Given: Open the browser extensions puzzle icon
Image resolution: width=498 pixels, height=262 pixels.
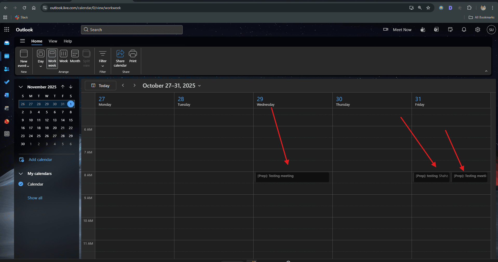Looking at the screenshot, I should tap(469, 8).
